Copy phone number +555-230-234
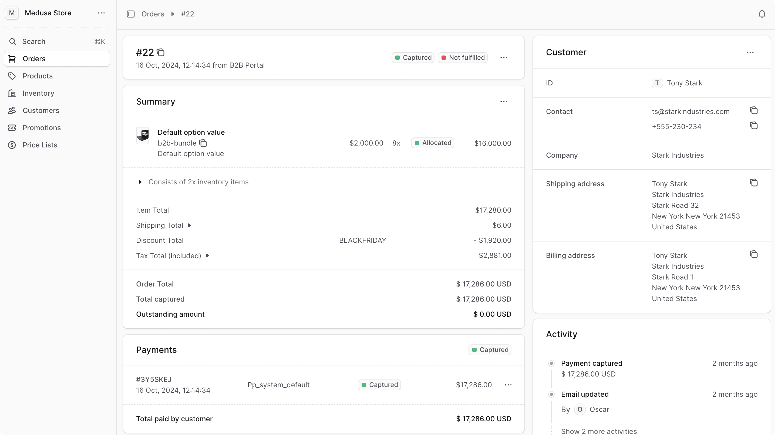Screen dimensions: 775x435 [754, 126]
